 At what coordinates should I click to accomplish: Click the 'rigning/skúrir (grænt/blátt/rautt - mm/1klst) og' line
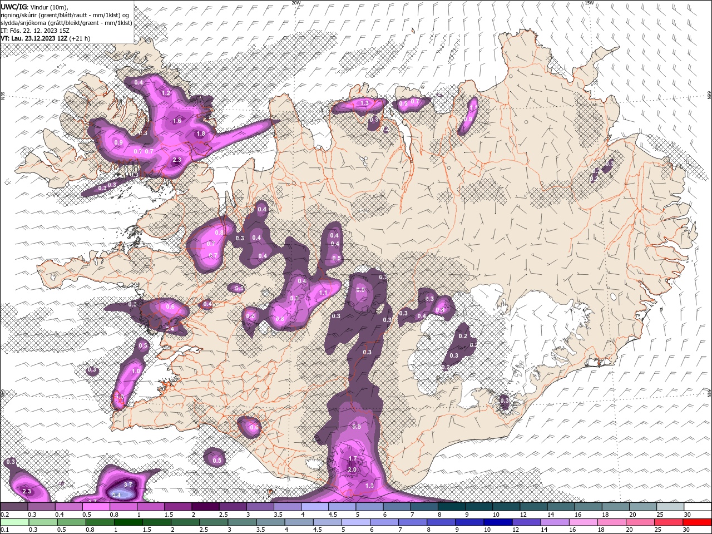point(65,14)
